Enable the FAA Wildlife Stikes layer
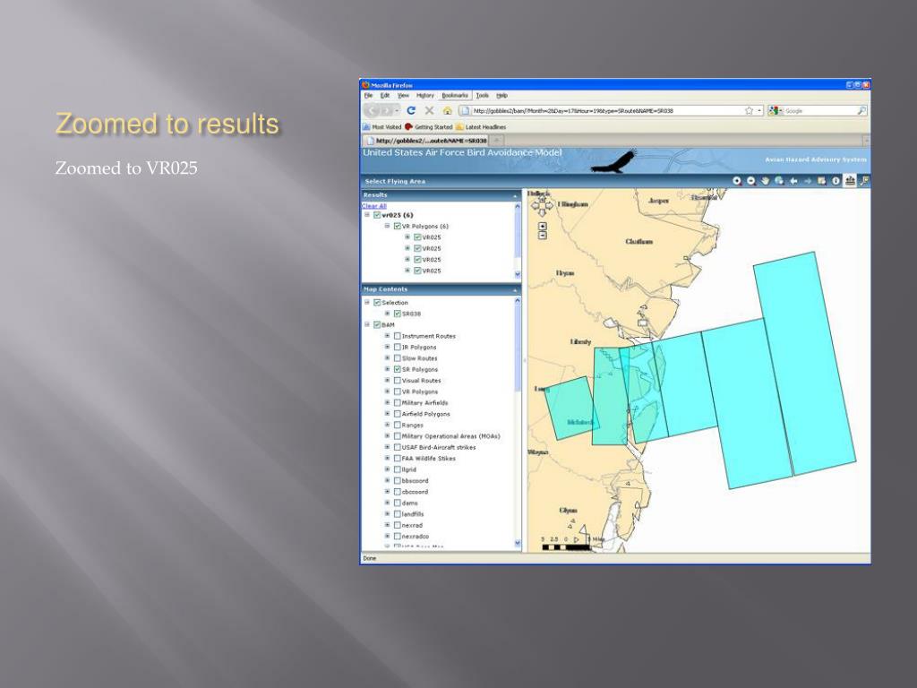This screenshot has width=917, height=688. click(397, 458)
